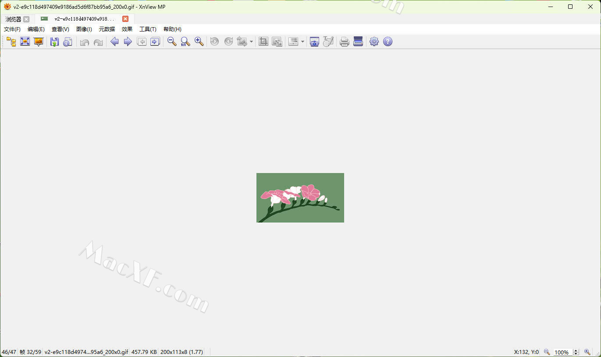Click the JPEG lossless transform icon

point(242,42)
